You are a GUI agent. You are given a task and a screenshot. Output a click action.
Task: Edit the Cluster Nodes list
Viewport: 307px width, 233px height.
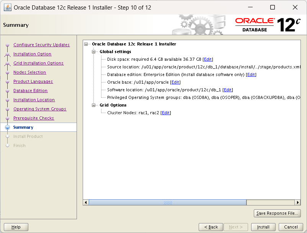click(x=166, y=113)
